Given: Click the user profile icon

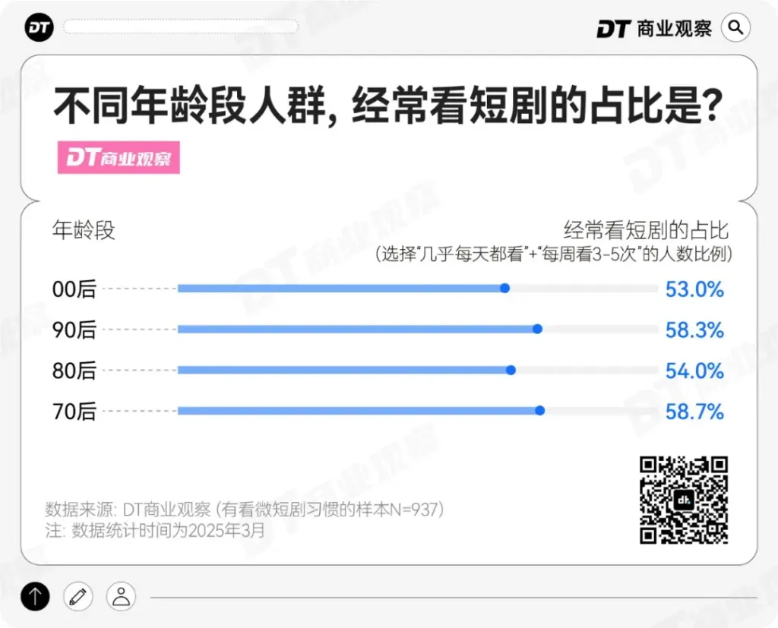Looking at the screenshot, I should pyautogui.click(x=121, y=596).
